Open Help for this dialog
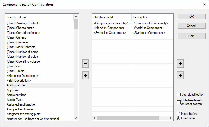The image size is (209, 127). [x=192, y=36]
